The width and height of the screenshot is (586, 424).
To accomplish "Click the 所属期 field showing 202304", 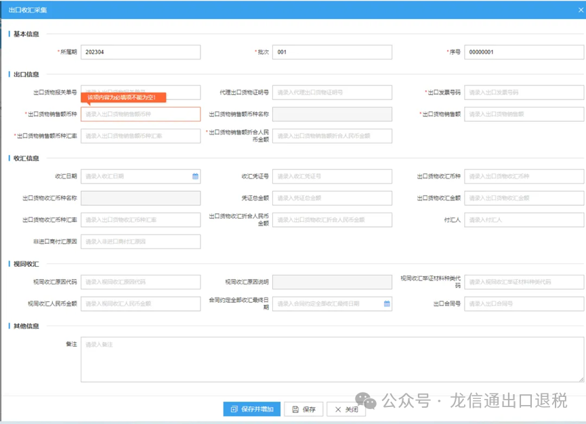I will 140,52.
